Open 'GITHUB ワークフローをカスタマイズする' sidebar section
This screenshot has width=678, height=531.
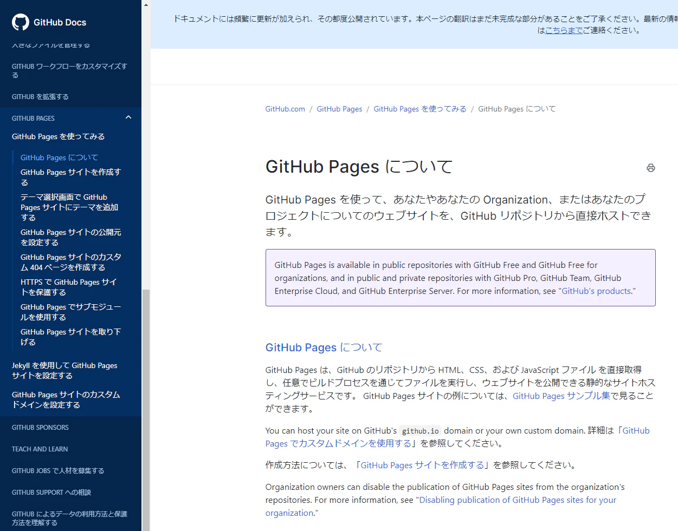[x=69, y=70]
